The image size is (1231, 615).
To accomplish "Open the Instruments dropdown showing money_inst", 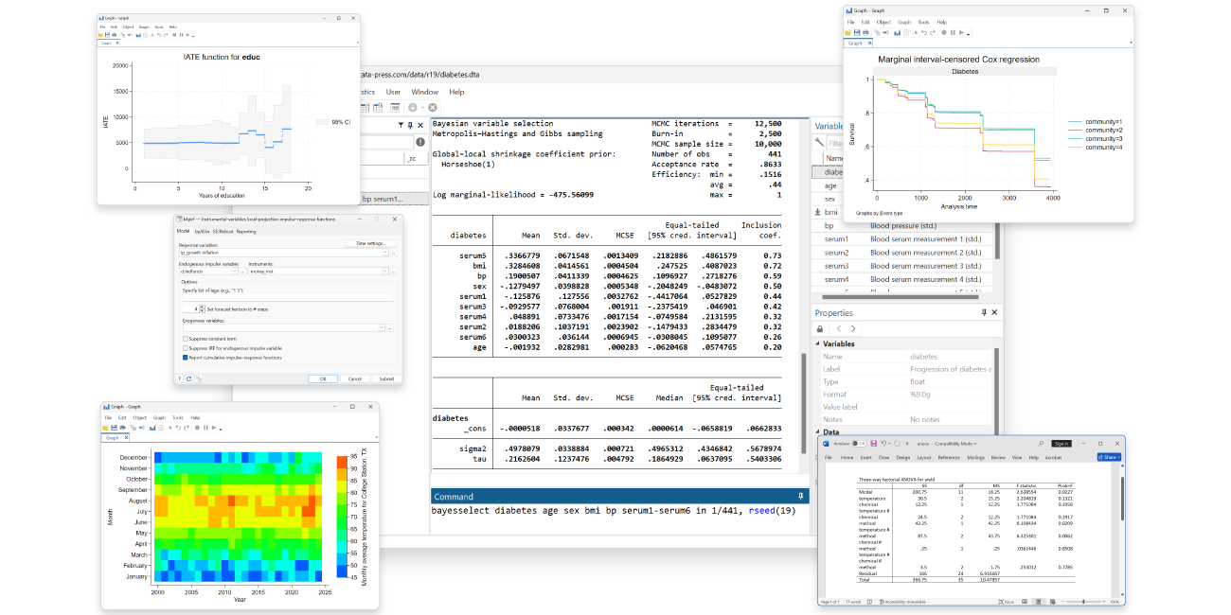I will click(385, 270).
